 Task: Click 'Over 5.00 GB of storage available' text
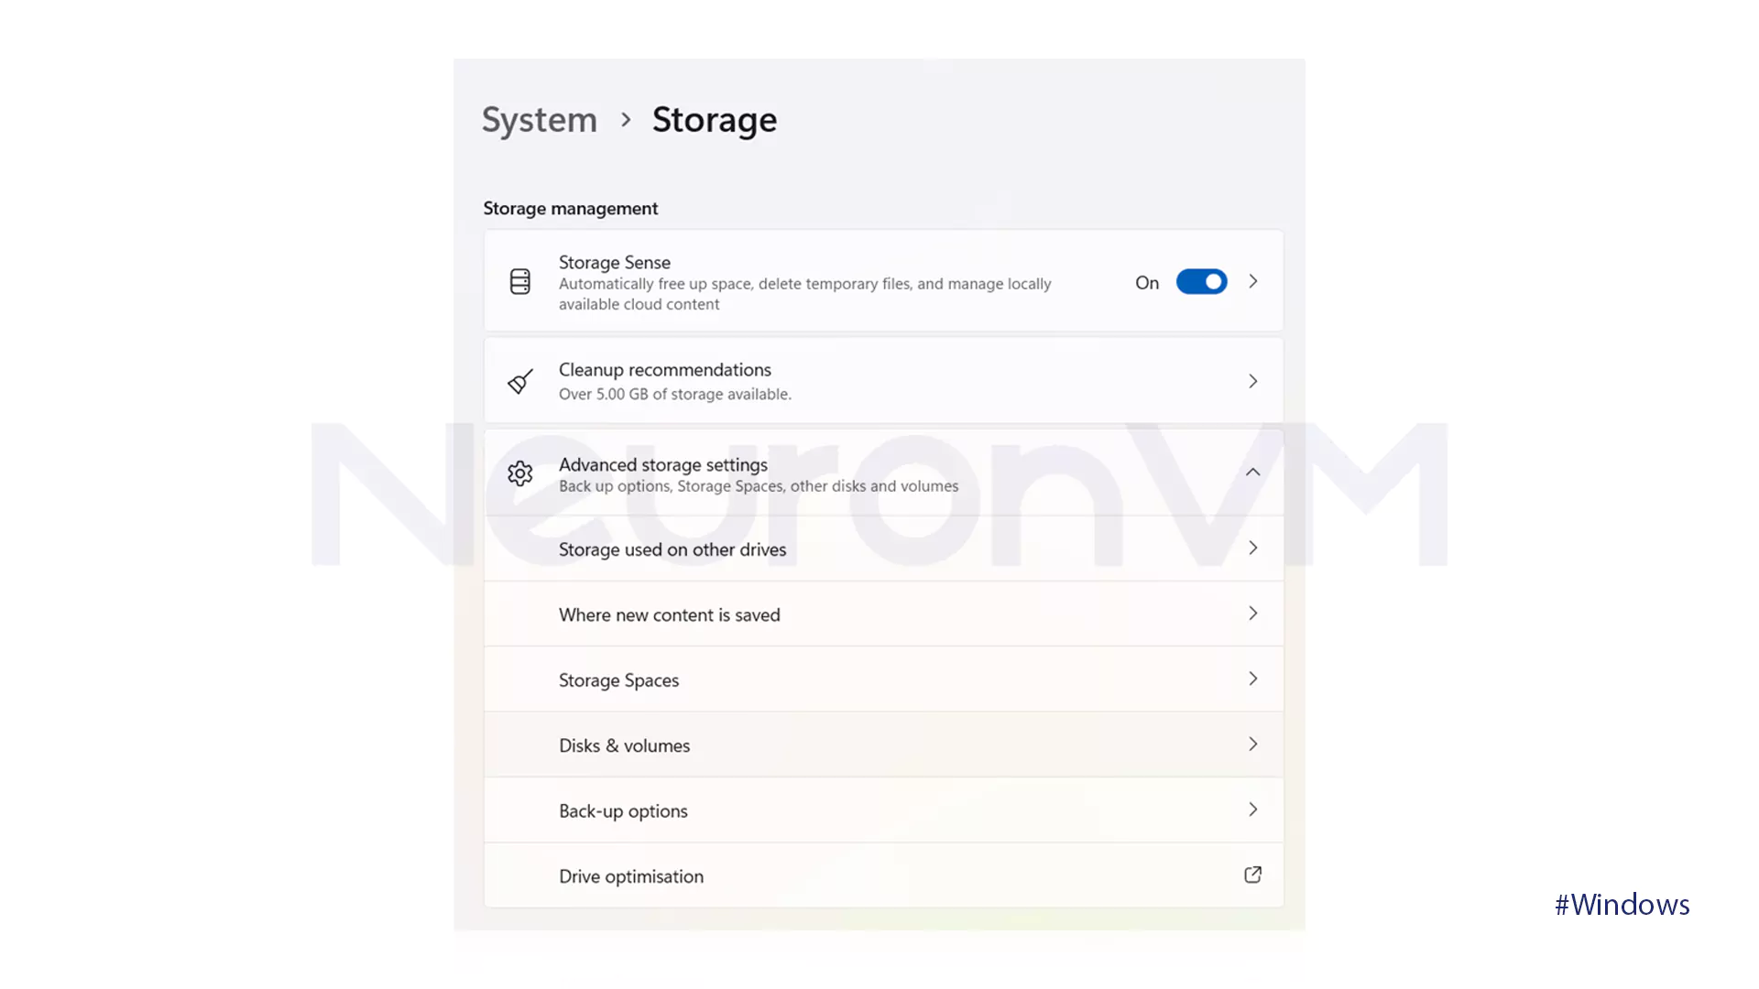click(x=675, y=394)
